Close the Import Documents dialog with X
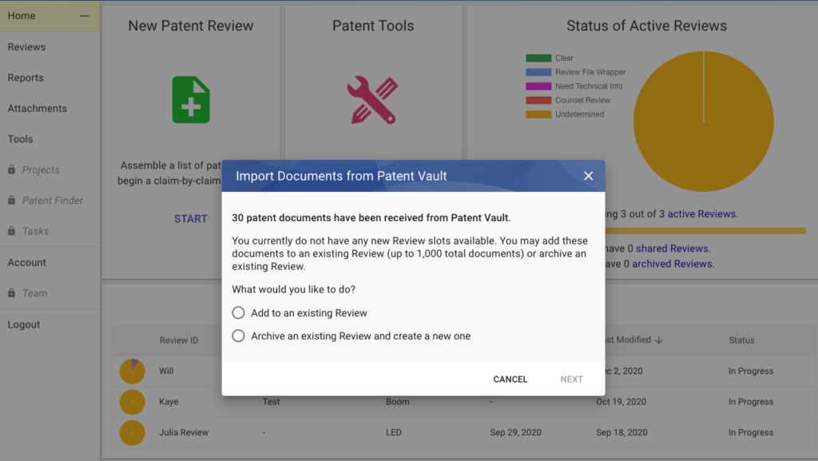This screenshot has height=461, width=818. pos(589,176)
